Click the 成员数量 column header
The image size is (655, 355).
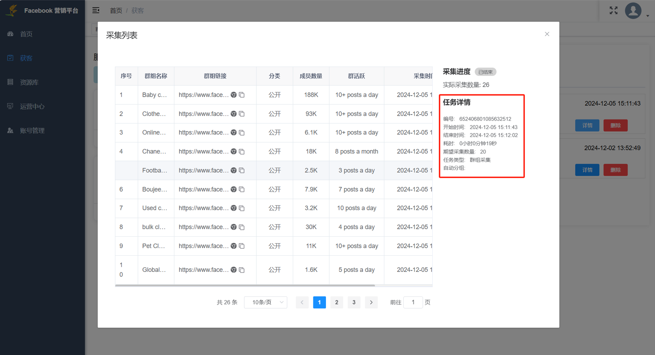[311, 76]
